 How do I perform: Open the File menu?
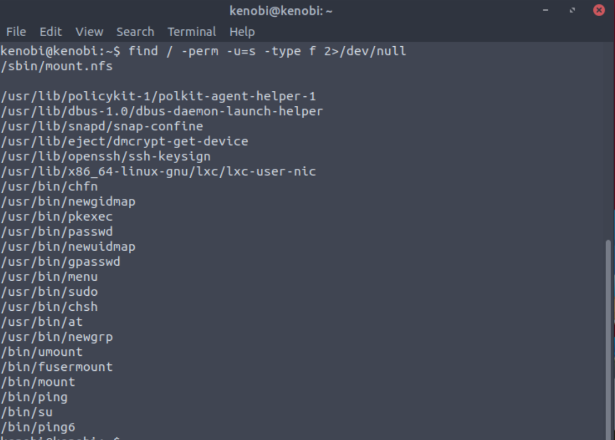point(16,32)
